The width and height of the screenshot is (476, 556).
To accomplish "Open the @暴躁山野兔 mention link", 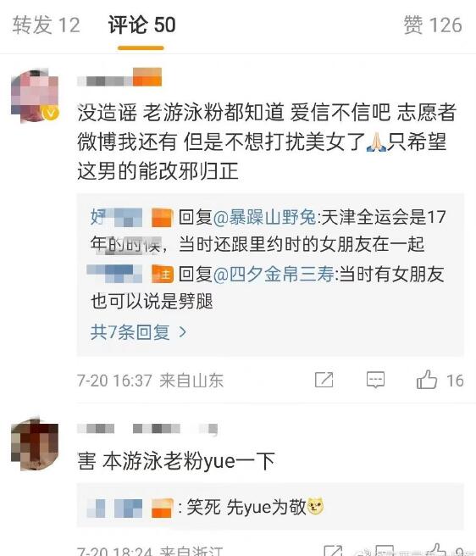I will [265, 217].
